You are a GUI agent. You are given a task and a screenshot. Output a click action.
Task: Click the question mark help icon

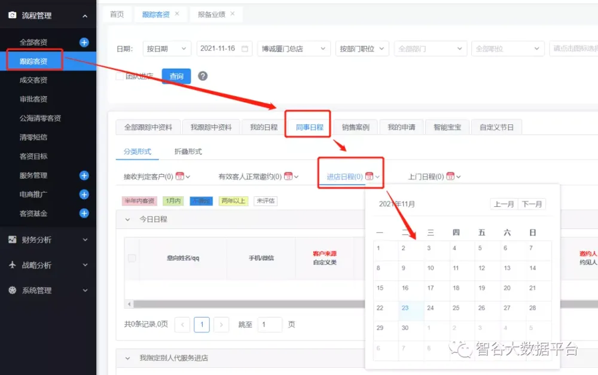click(x=203, y=76)
